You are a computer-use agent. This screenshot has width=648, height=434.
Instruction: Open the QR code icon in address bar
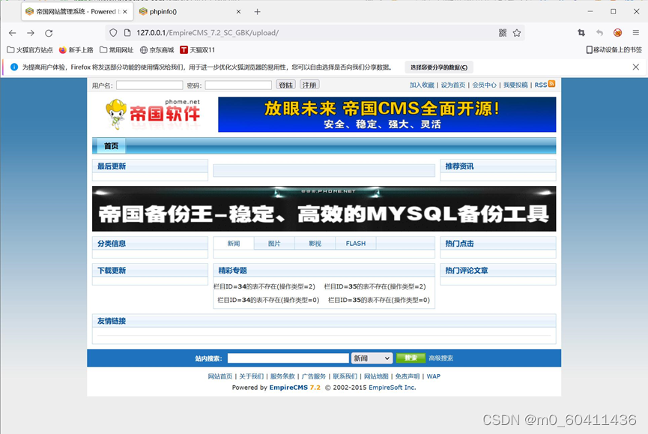click(503, 33)
